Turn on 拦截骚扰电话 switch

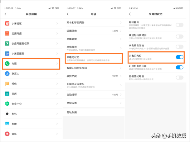point(180,77)
